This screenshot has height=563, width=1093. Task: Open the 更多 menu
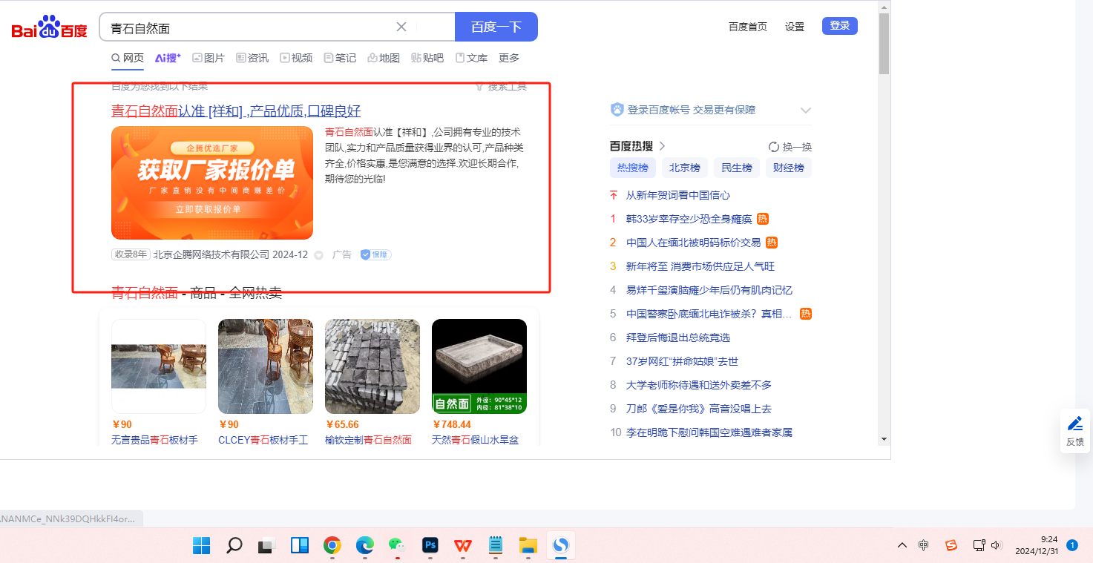[x=509, y=58]
